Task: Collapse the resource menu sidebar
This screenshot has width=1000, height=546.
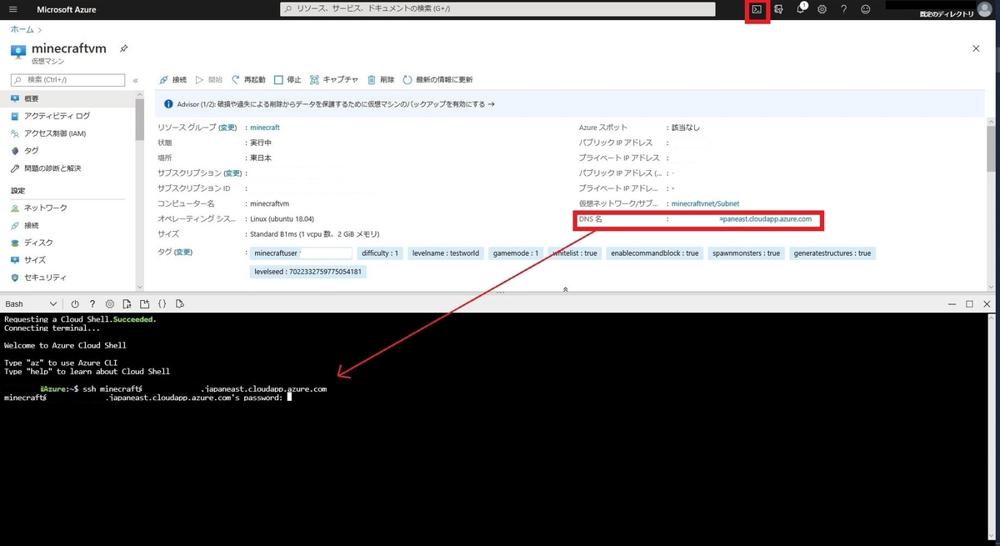Action: click(x=135, y=80)
